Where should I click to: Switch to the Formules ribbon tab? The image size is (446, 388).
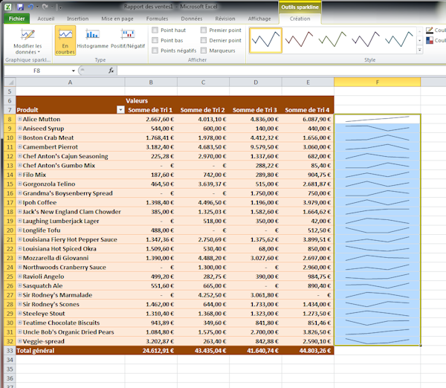(x=157, y=19)
